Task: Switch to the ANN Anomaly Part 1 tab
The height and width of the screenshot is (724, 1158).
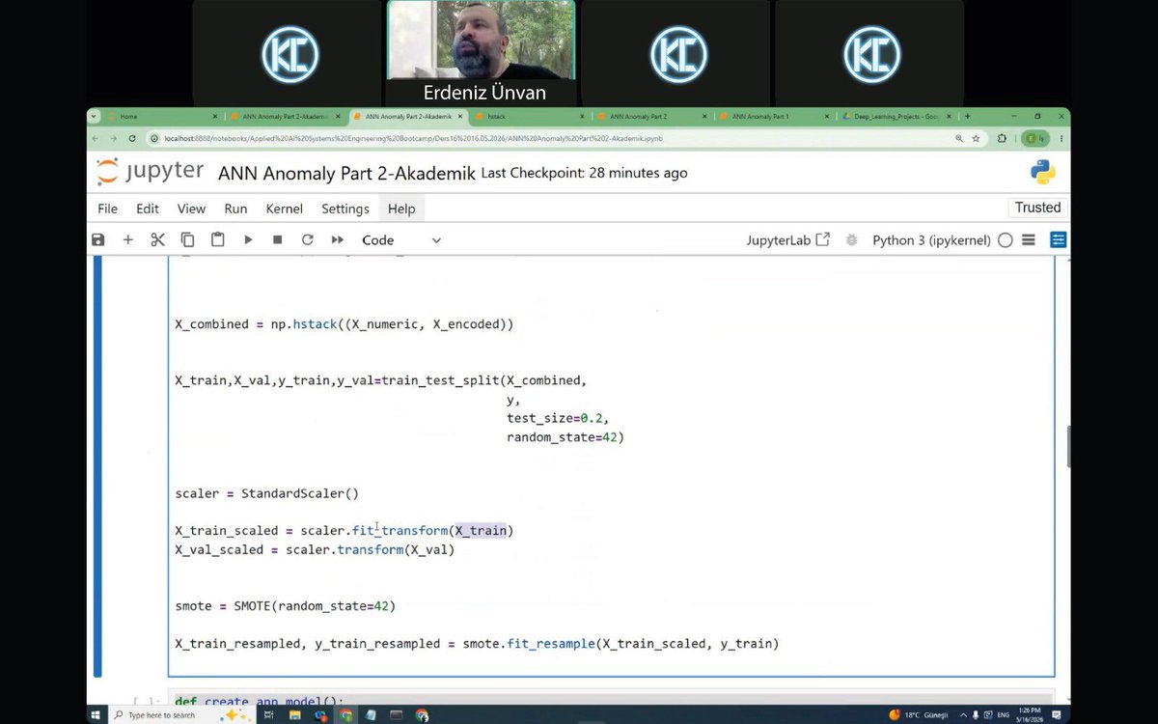Action: [x=772, y=116]
